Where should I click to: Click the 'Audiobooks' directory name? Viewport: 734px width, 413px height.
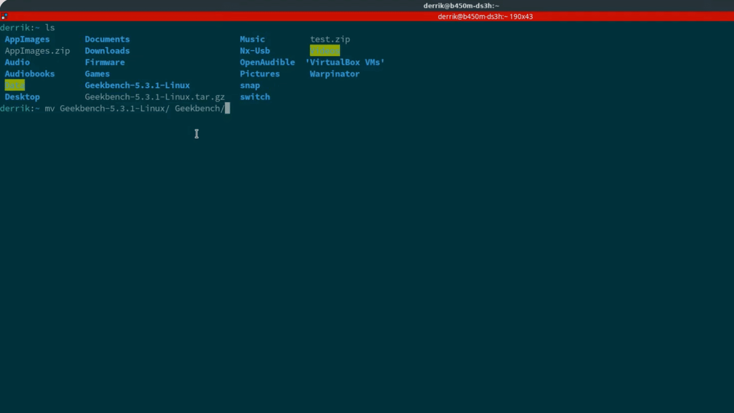coord(30,74)
